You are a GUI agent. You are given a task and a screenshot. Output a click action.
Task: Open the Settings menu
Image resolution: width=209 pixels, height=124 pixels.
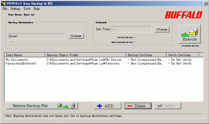point(15,9)
